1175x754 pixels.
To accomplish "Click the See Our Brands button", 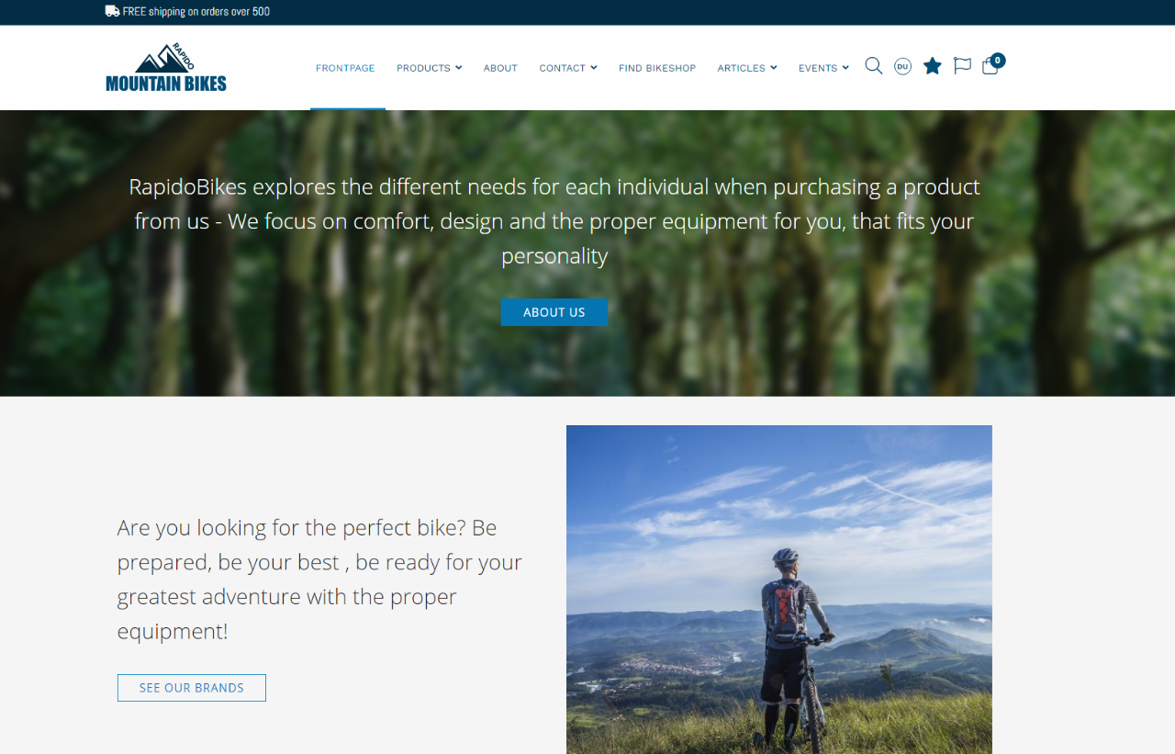I will [x=192, y=688].
